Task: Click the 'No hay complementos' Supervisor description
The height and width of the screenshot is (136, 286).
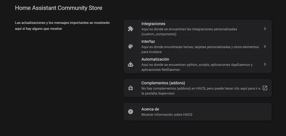Action: 201,91
